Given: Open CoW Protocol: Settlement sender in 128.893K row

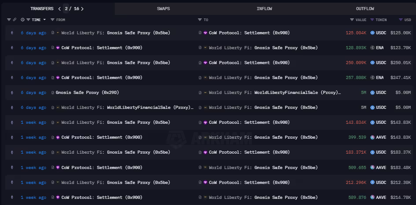Looking at the screenshot, I should pyautogui.click(x=102, y=48).
